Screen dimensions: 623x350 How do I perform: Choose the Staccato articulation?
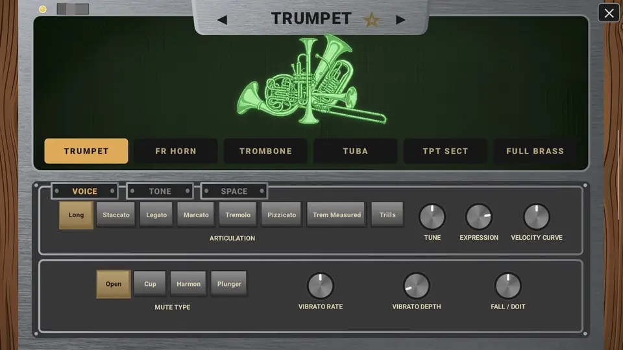tap(116, 215)
